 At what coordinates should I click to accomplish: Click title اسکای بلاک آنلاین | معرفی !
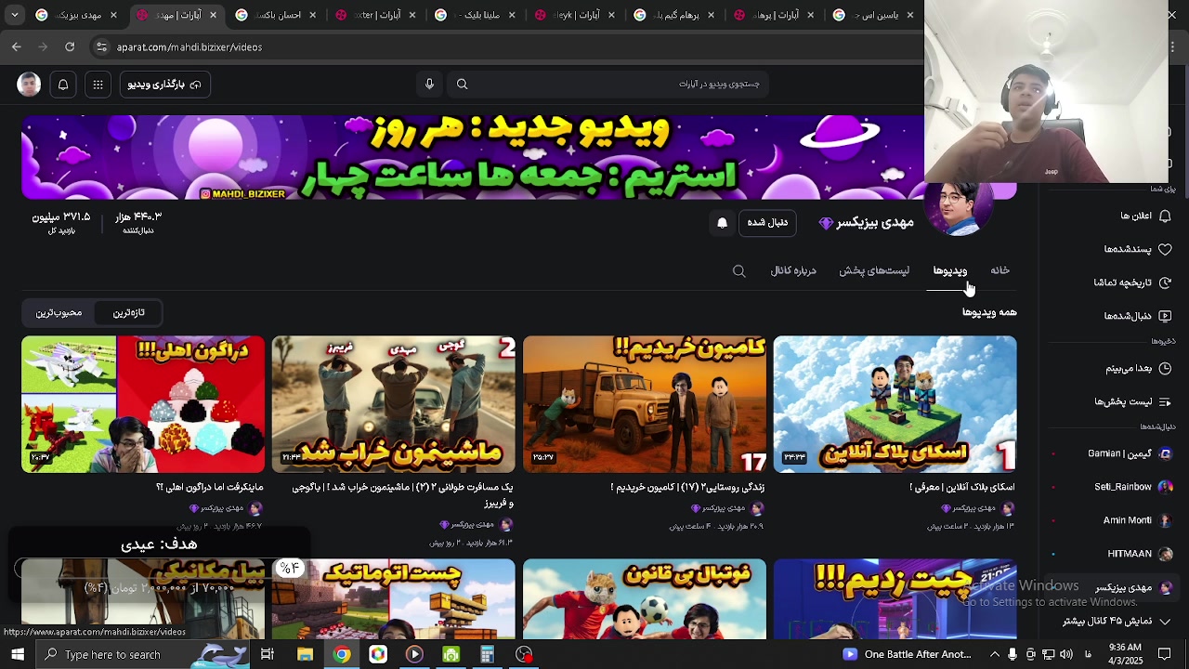tap(961, 488)
